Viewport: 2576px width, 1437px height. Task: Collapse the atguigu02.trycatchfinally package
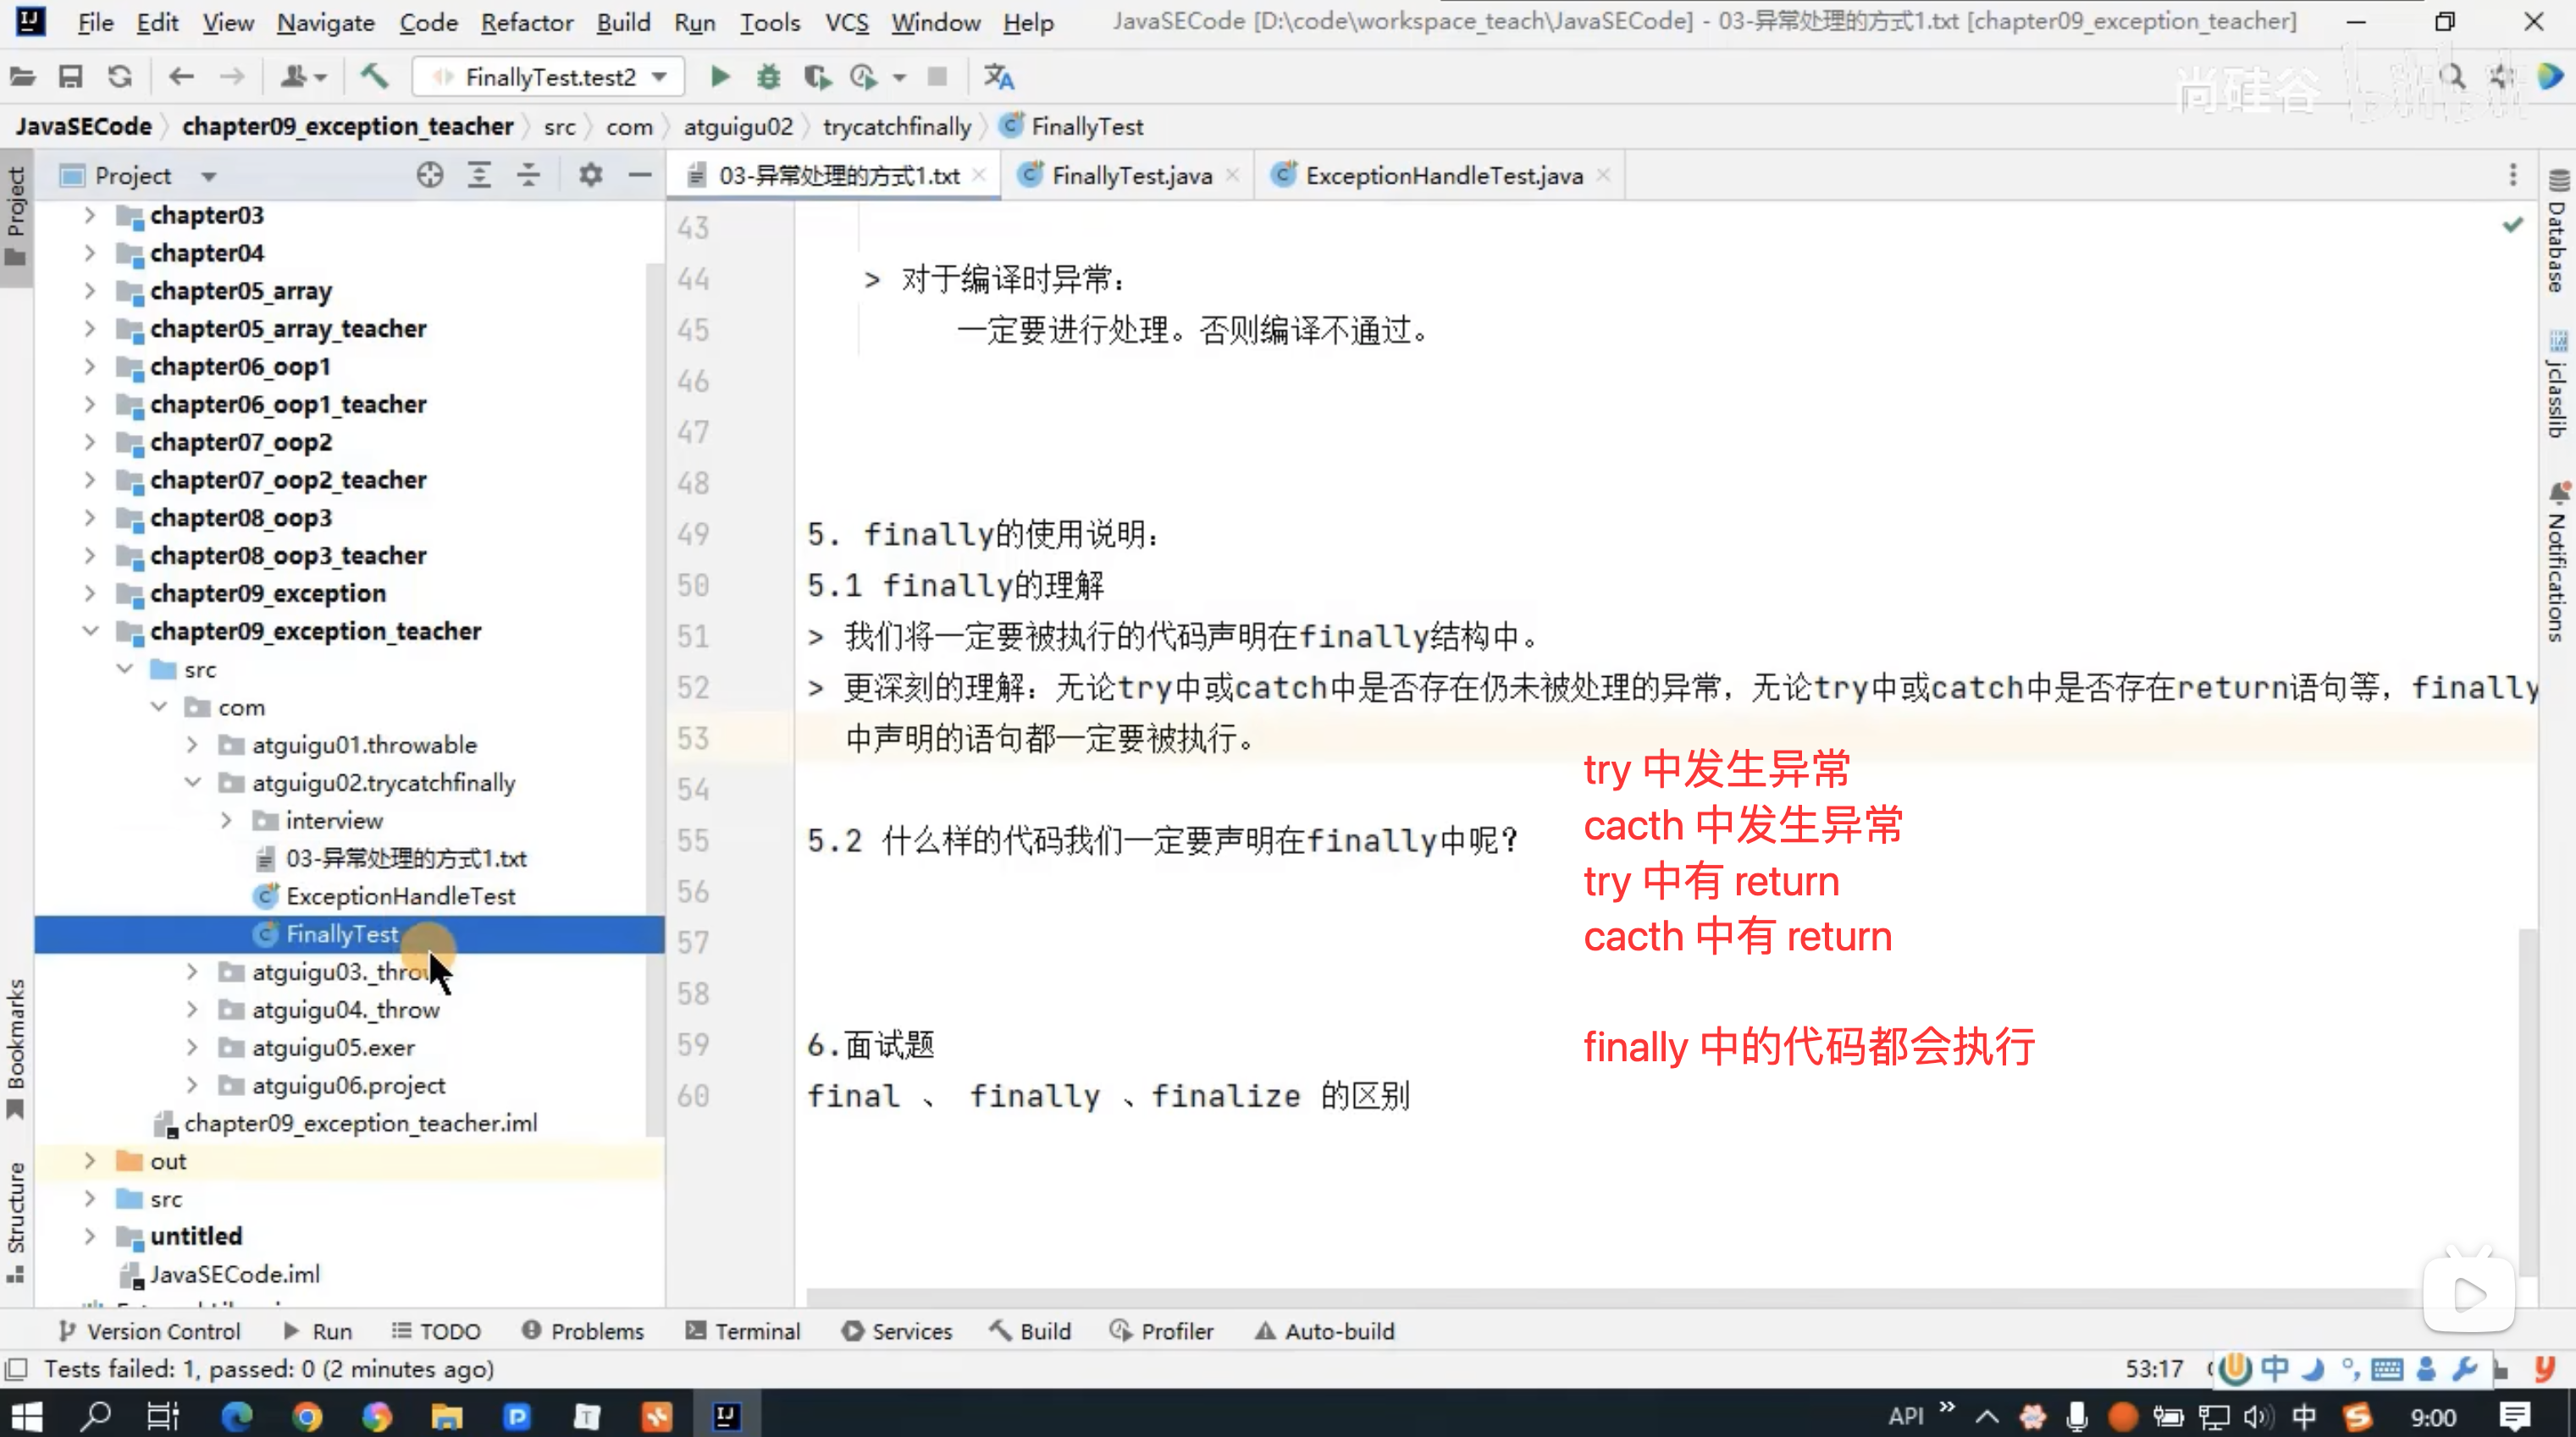pyautogui.click(x=193, y=783)
